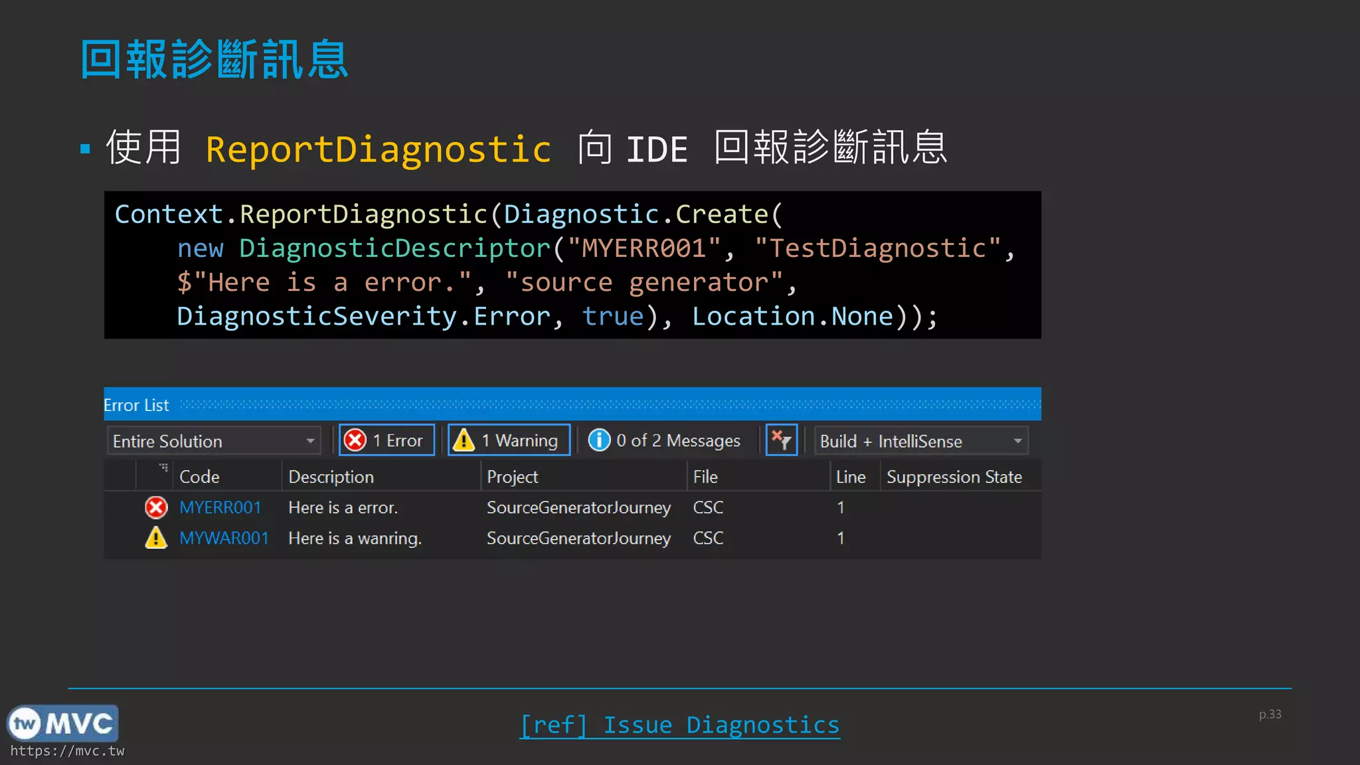Click Location.None in the code block
Image resolution: width=1360 pixels, height=765 pixels.
(793, 316)
